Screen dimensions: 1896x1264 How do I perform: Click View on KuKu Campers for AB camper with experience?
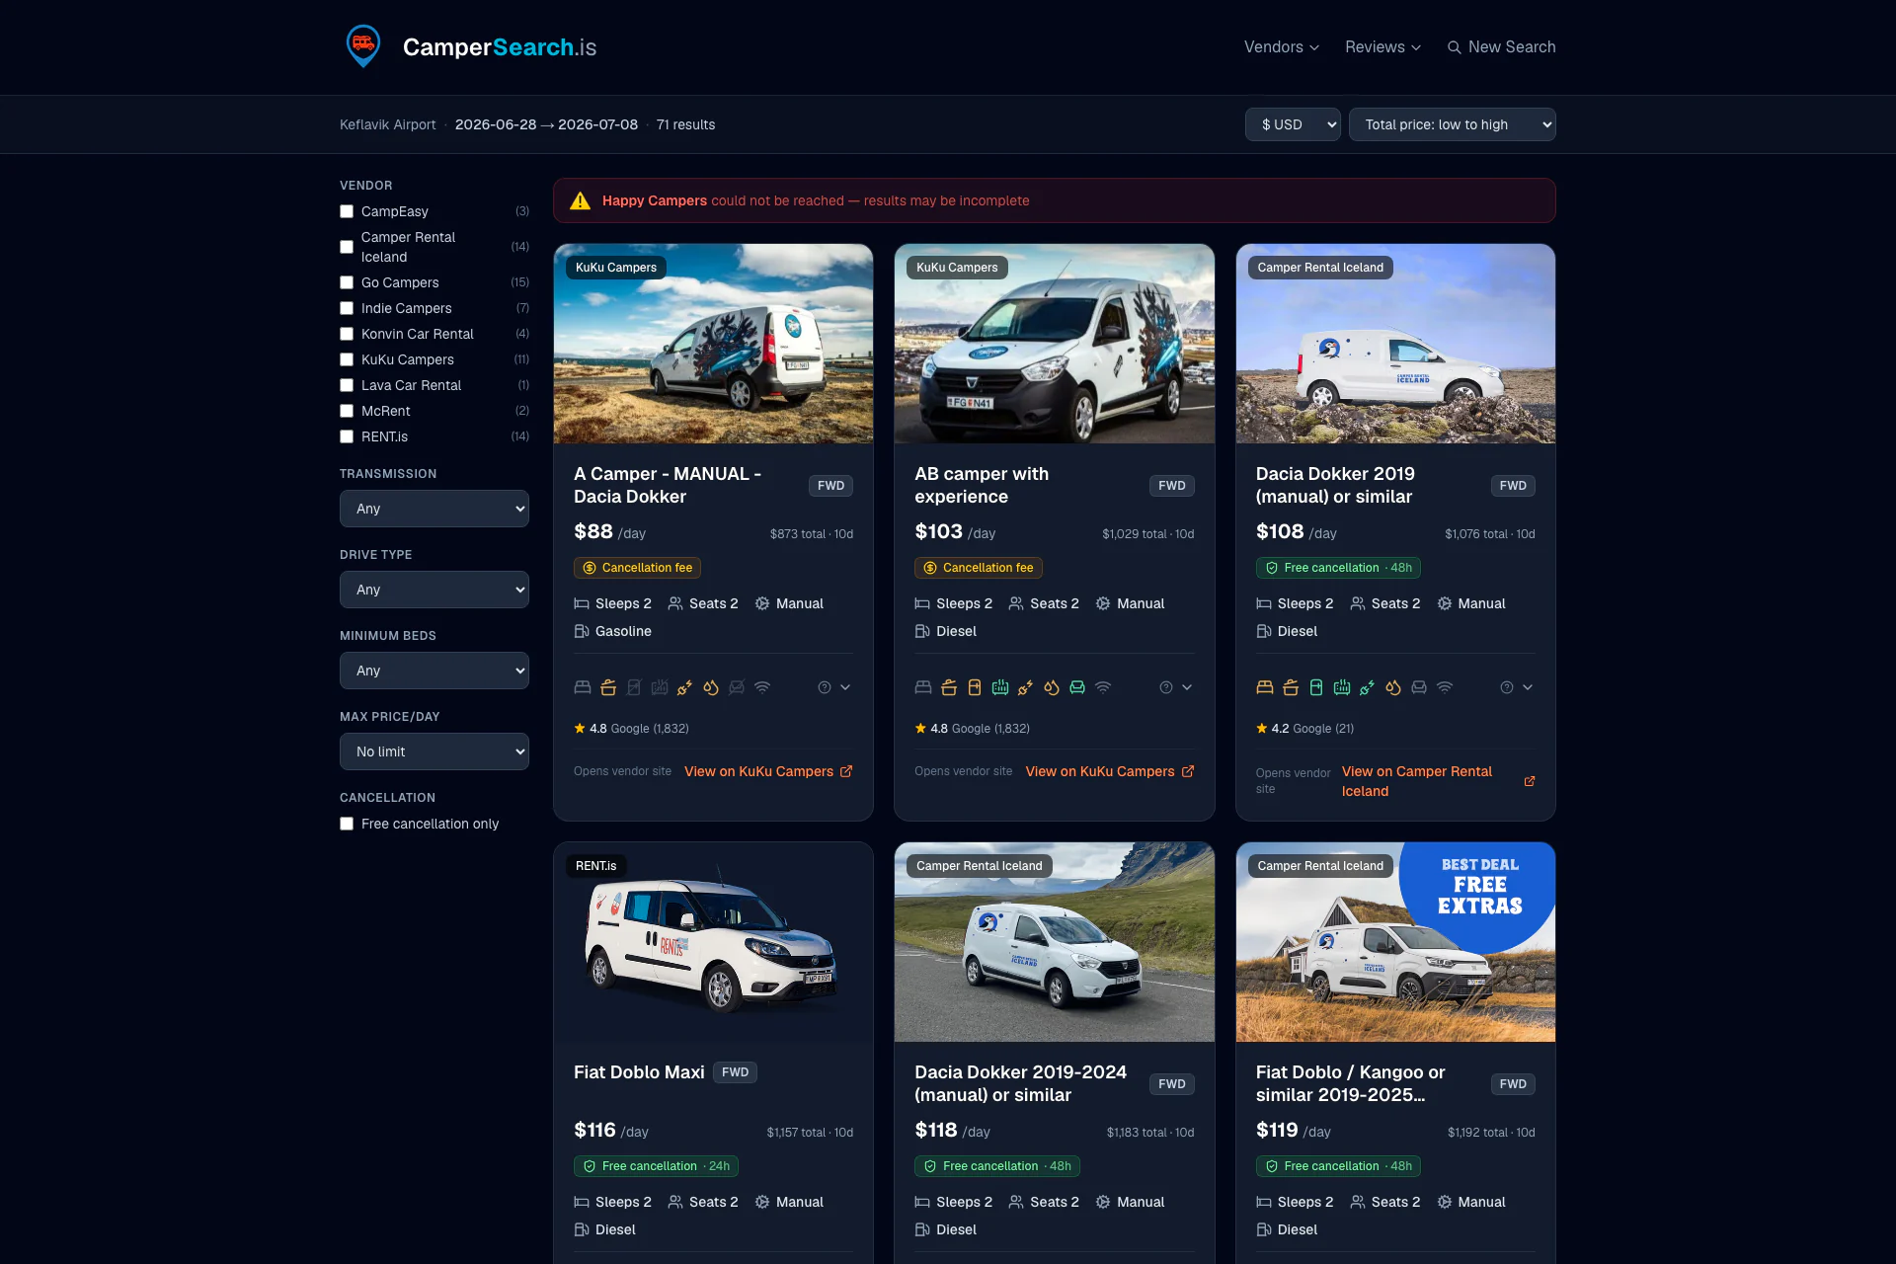tap(1110, 771)
